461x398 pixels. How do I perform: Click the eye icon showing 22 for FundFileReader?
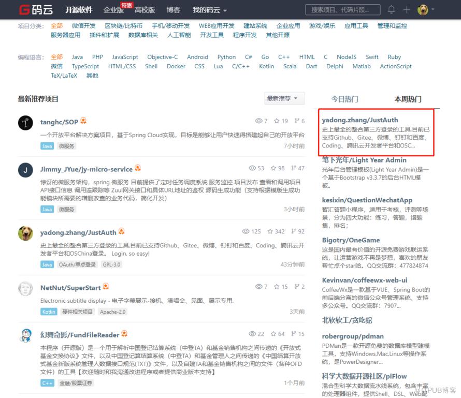coord(252,334)
